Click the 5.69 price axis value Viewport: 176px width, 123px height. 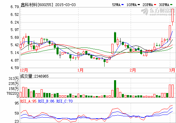(x=15, y=37)
